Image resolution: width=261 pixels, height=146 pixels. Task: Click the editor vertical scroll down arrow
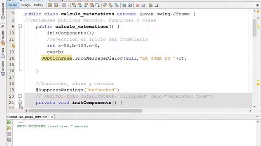[x=254, y=106]
